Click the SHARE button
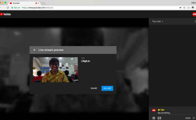The height and width of the screenshot is (120, 196). pyautogui.click(x=94, y=88)
